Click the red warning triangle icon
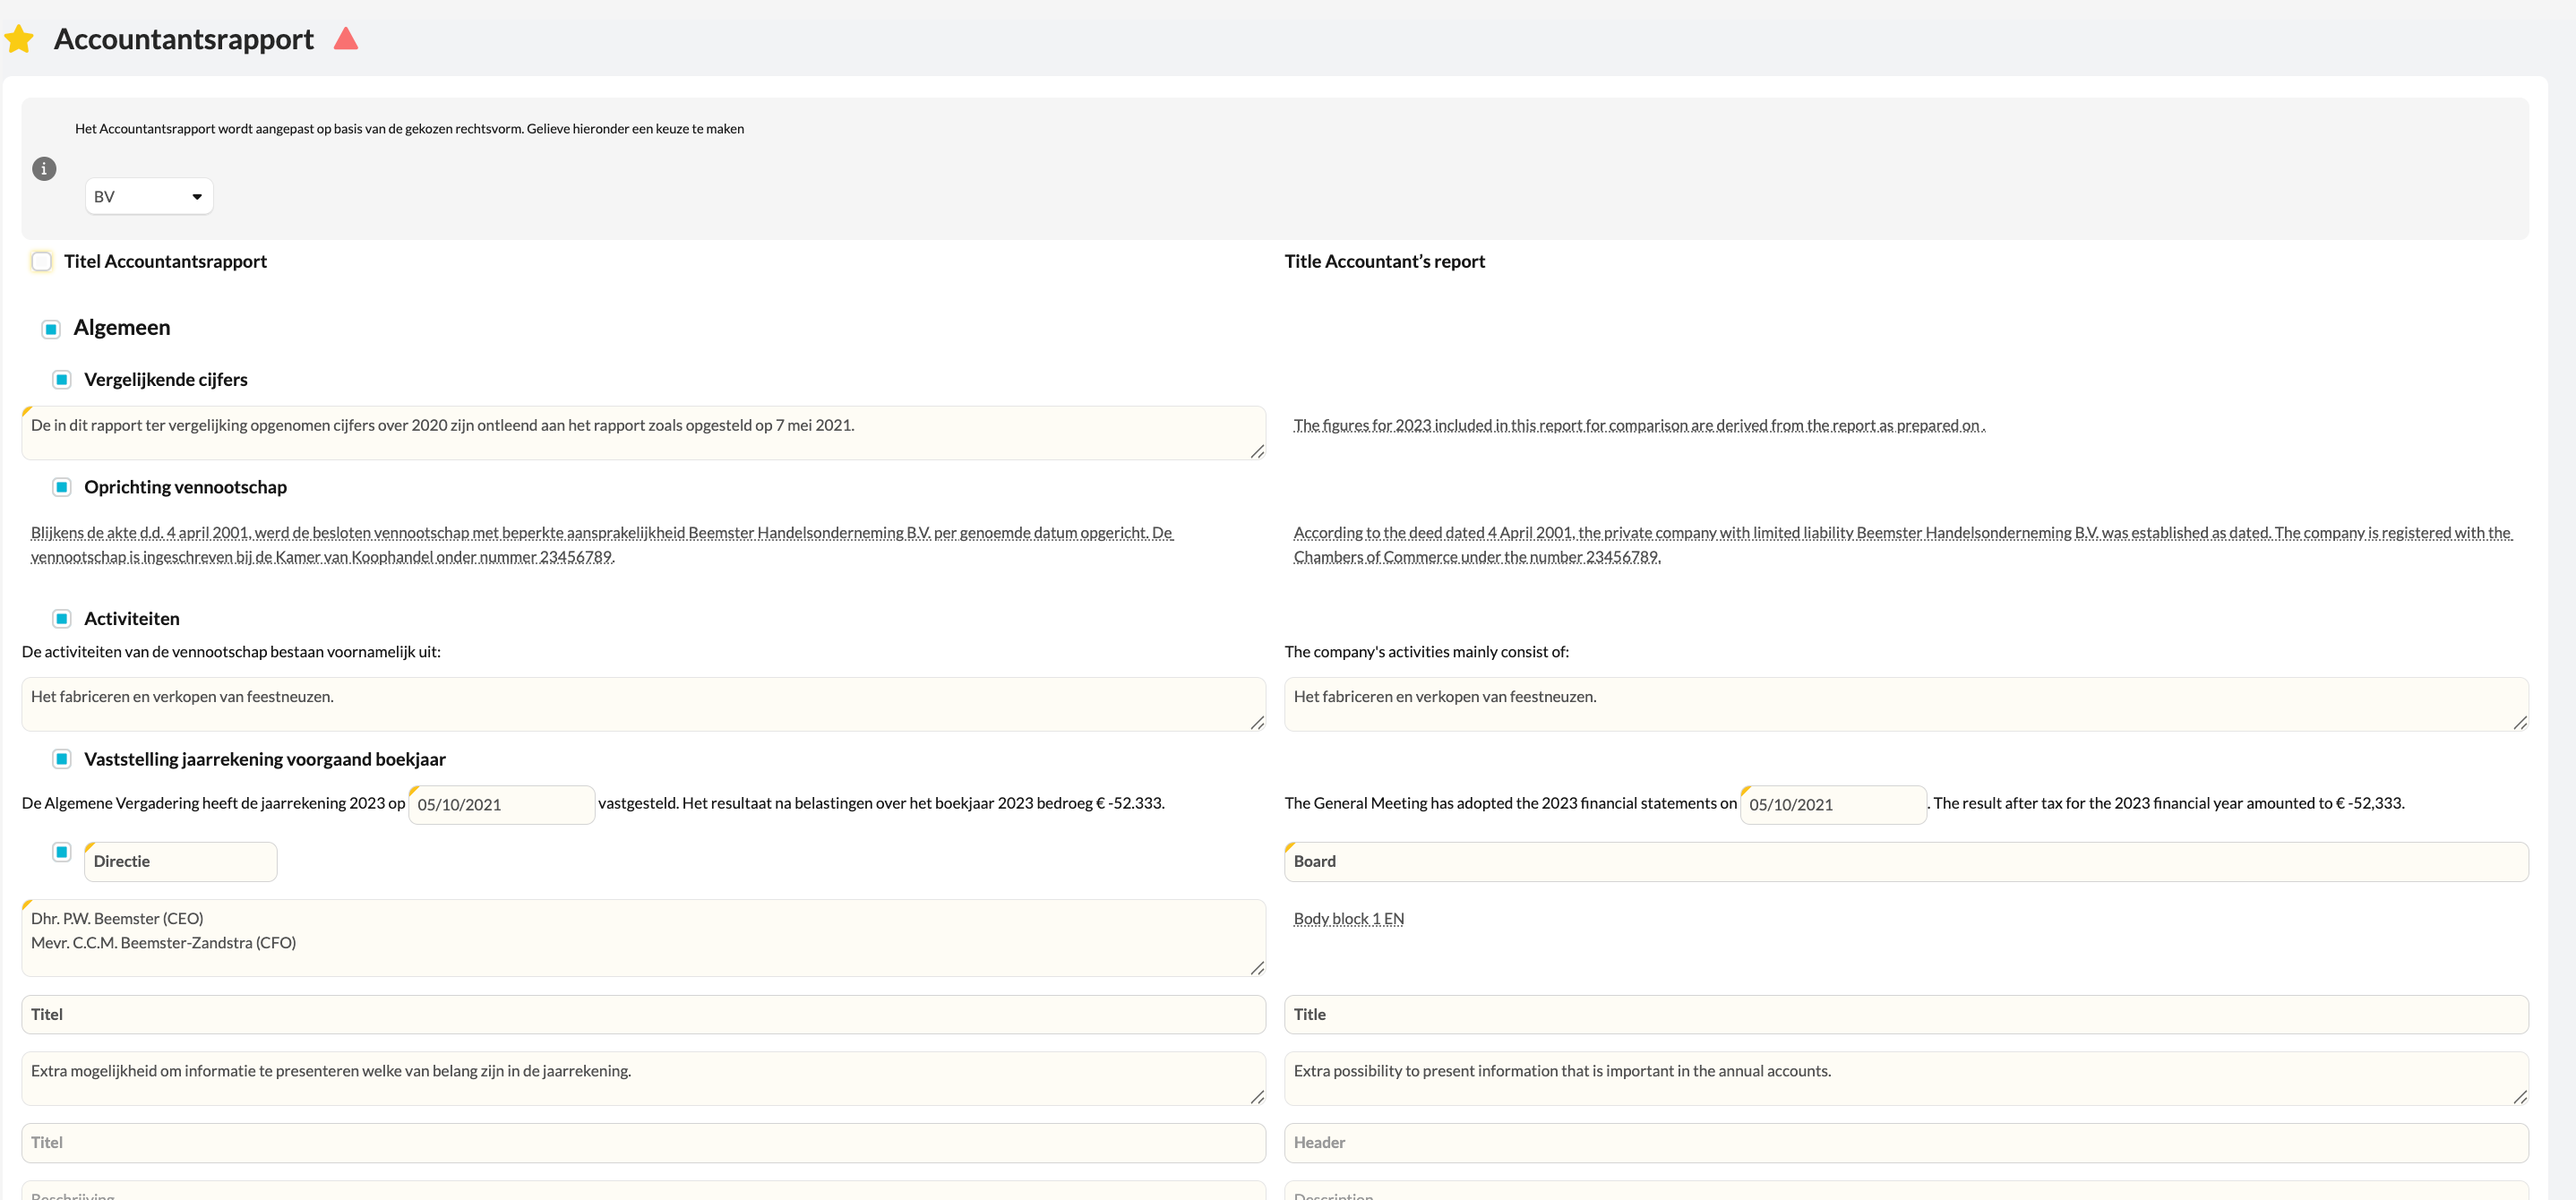This screenshot has height=1200, width=2576. [346, 39]
